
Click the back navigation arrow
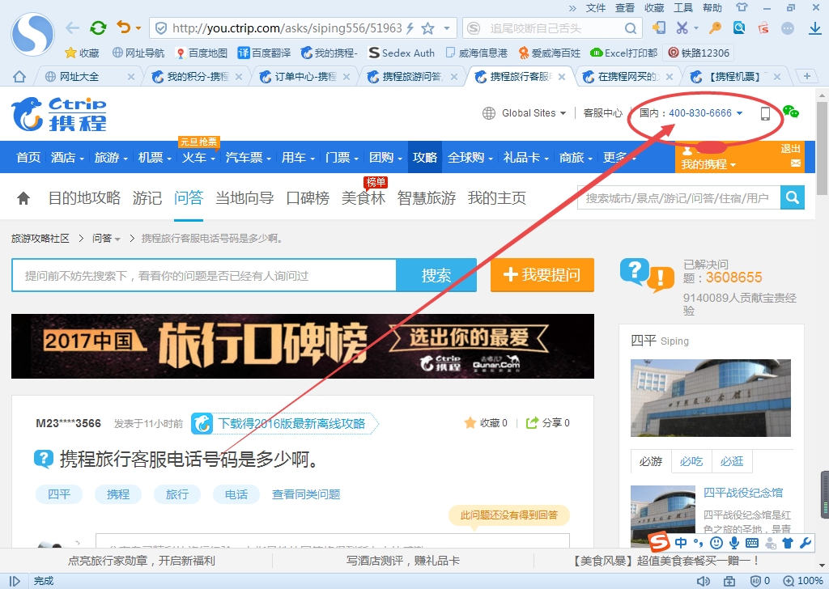[x=72, y=28]
